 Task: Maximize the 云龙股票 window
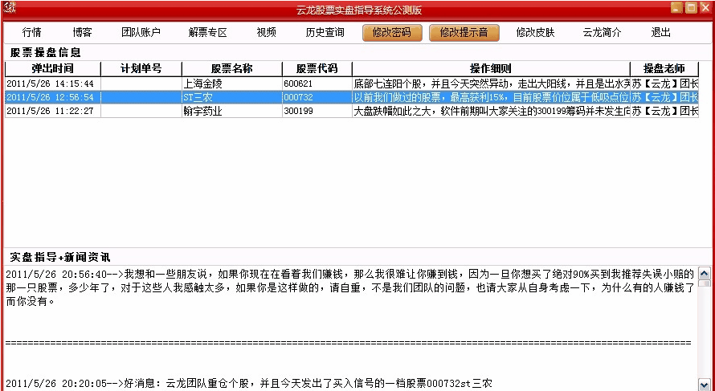691,7
